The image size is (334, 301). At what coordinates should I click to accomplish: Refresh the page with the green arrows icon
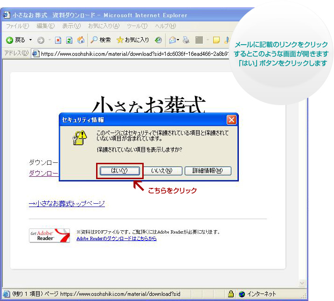pyautogui.click(x=69, y=40)
